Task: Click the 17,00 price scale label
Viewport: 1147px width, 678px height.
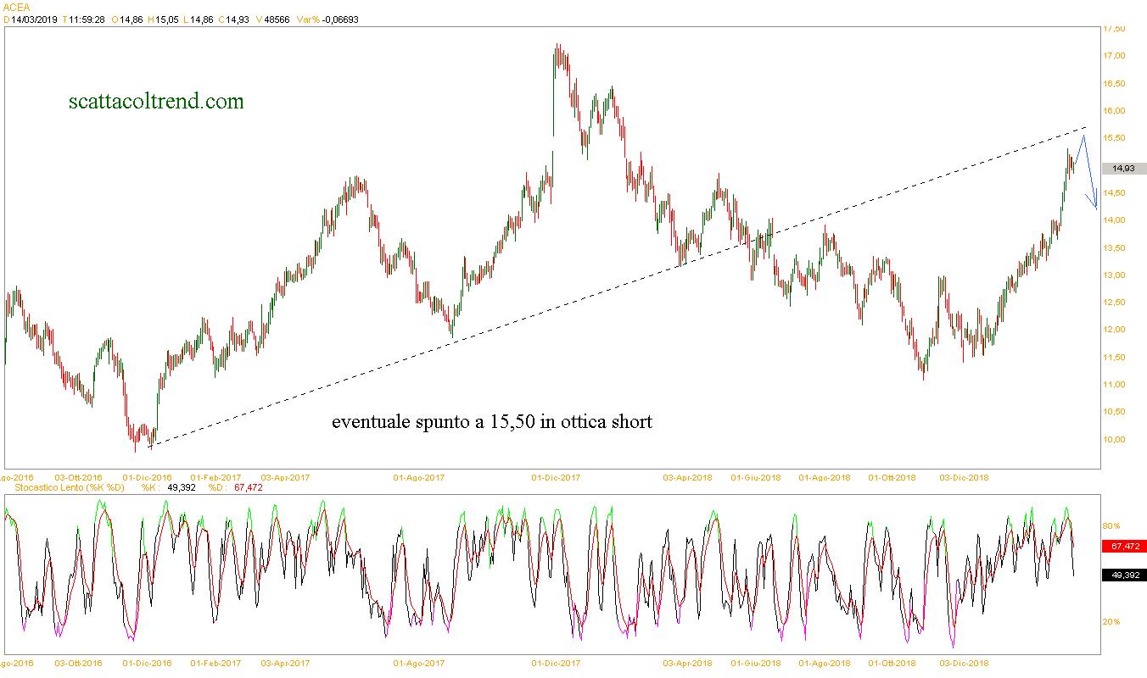Action: pos(1113,56)
